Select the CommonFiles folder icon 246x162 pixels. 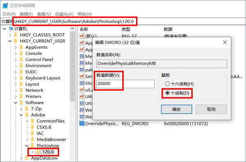[32, 121]
